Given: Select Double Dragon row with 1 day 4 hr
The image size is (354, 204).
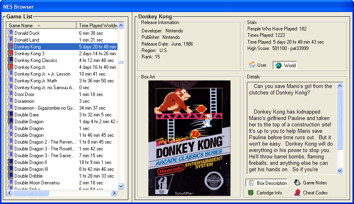Looking at the screenshot, I should tap(62, 121).
